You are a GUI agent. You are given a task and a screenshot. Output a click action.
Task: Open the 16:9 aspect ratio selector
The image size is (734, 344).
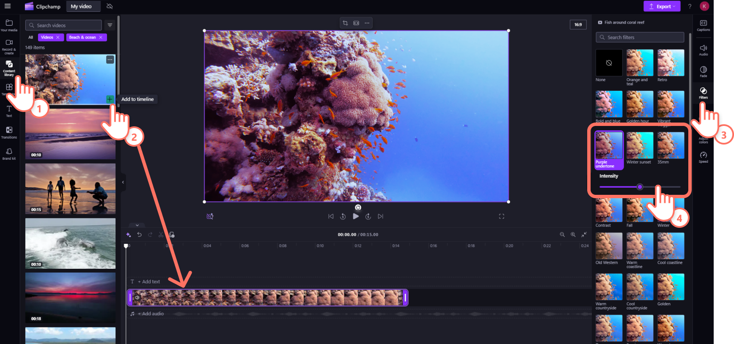[x=578, y=25]
